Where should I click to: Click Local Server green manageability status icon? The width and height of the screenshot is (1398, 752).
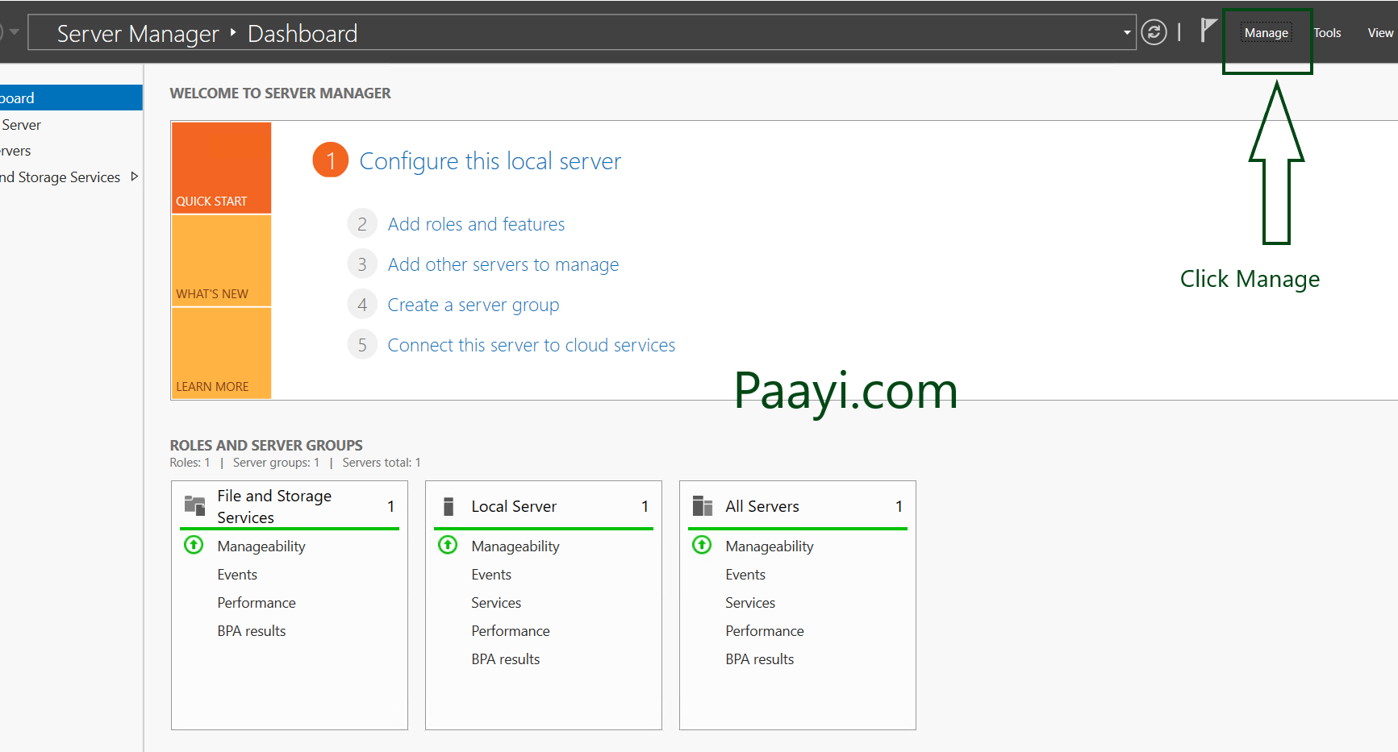pyautogui.click(x=448, y=546)
